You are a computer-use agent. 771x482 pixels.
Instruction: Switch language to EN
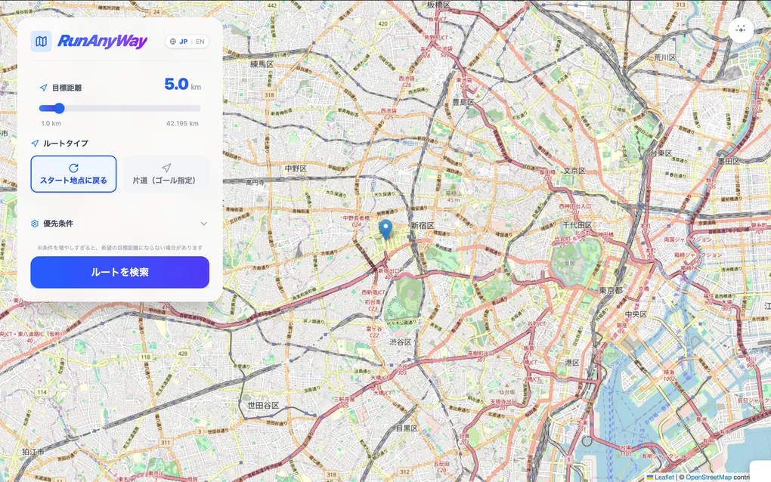point(200,42)
